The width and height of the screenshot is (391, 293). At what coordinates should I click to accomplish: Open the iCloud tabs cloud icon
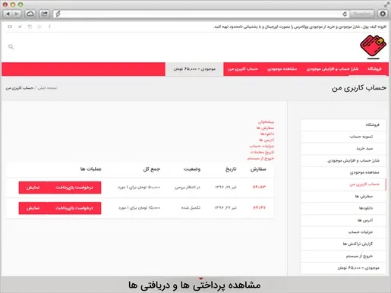pyautogui.click(x=30, y=14)
